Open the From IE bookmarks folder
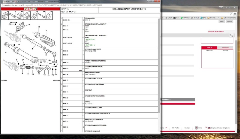240x139 pixels. 211,18
